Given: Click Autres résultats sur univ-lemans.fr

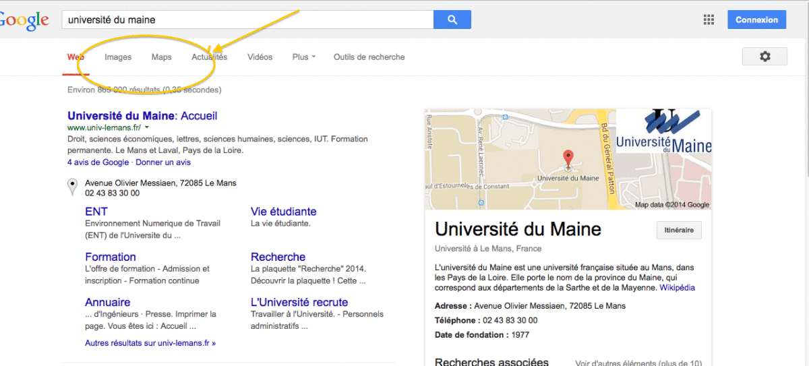Looking at the screenshot, I should [x=150, y=343].
